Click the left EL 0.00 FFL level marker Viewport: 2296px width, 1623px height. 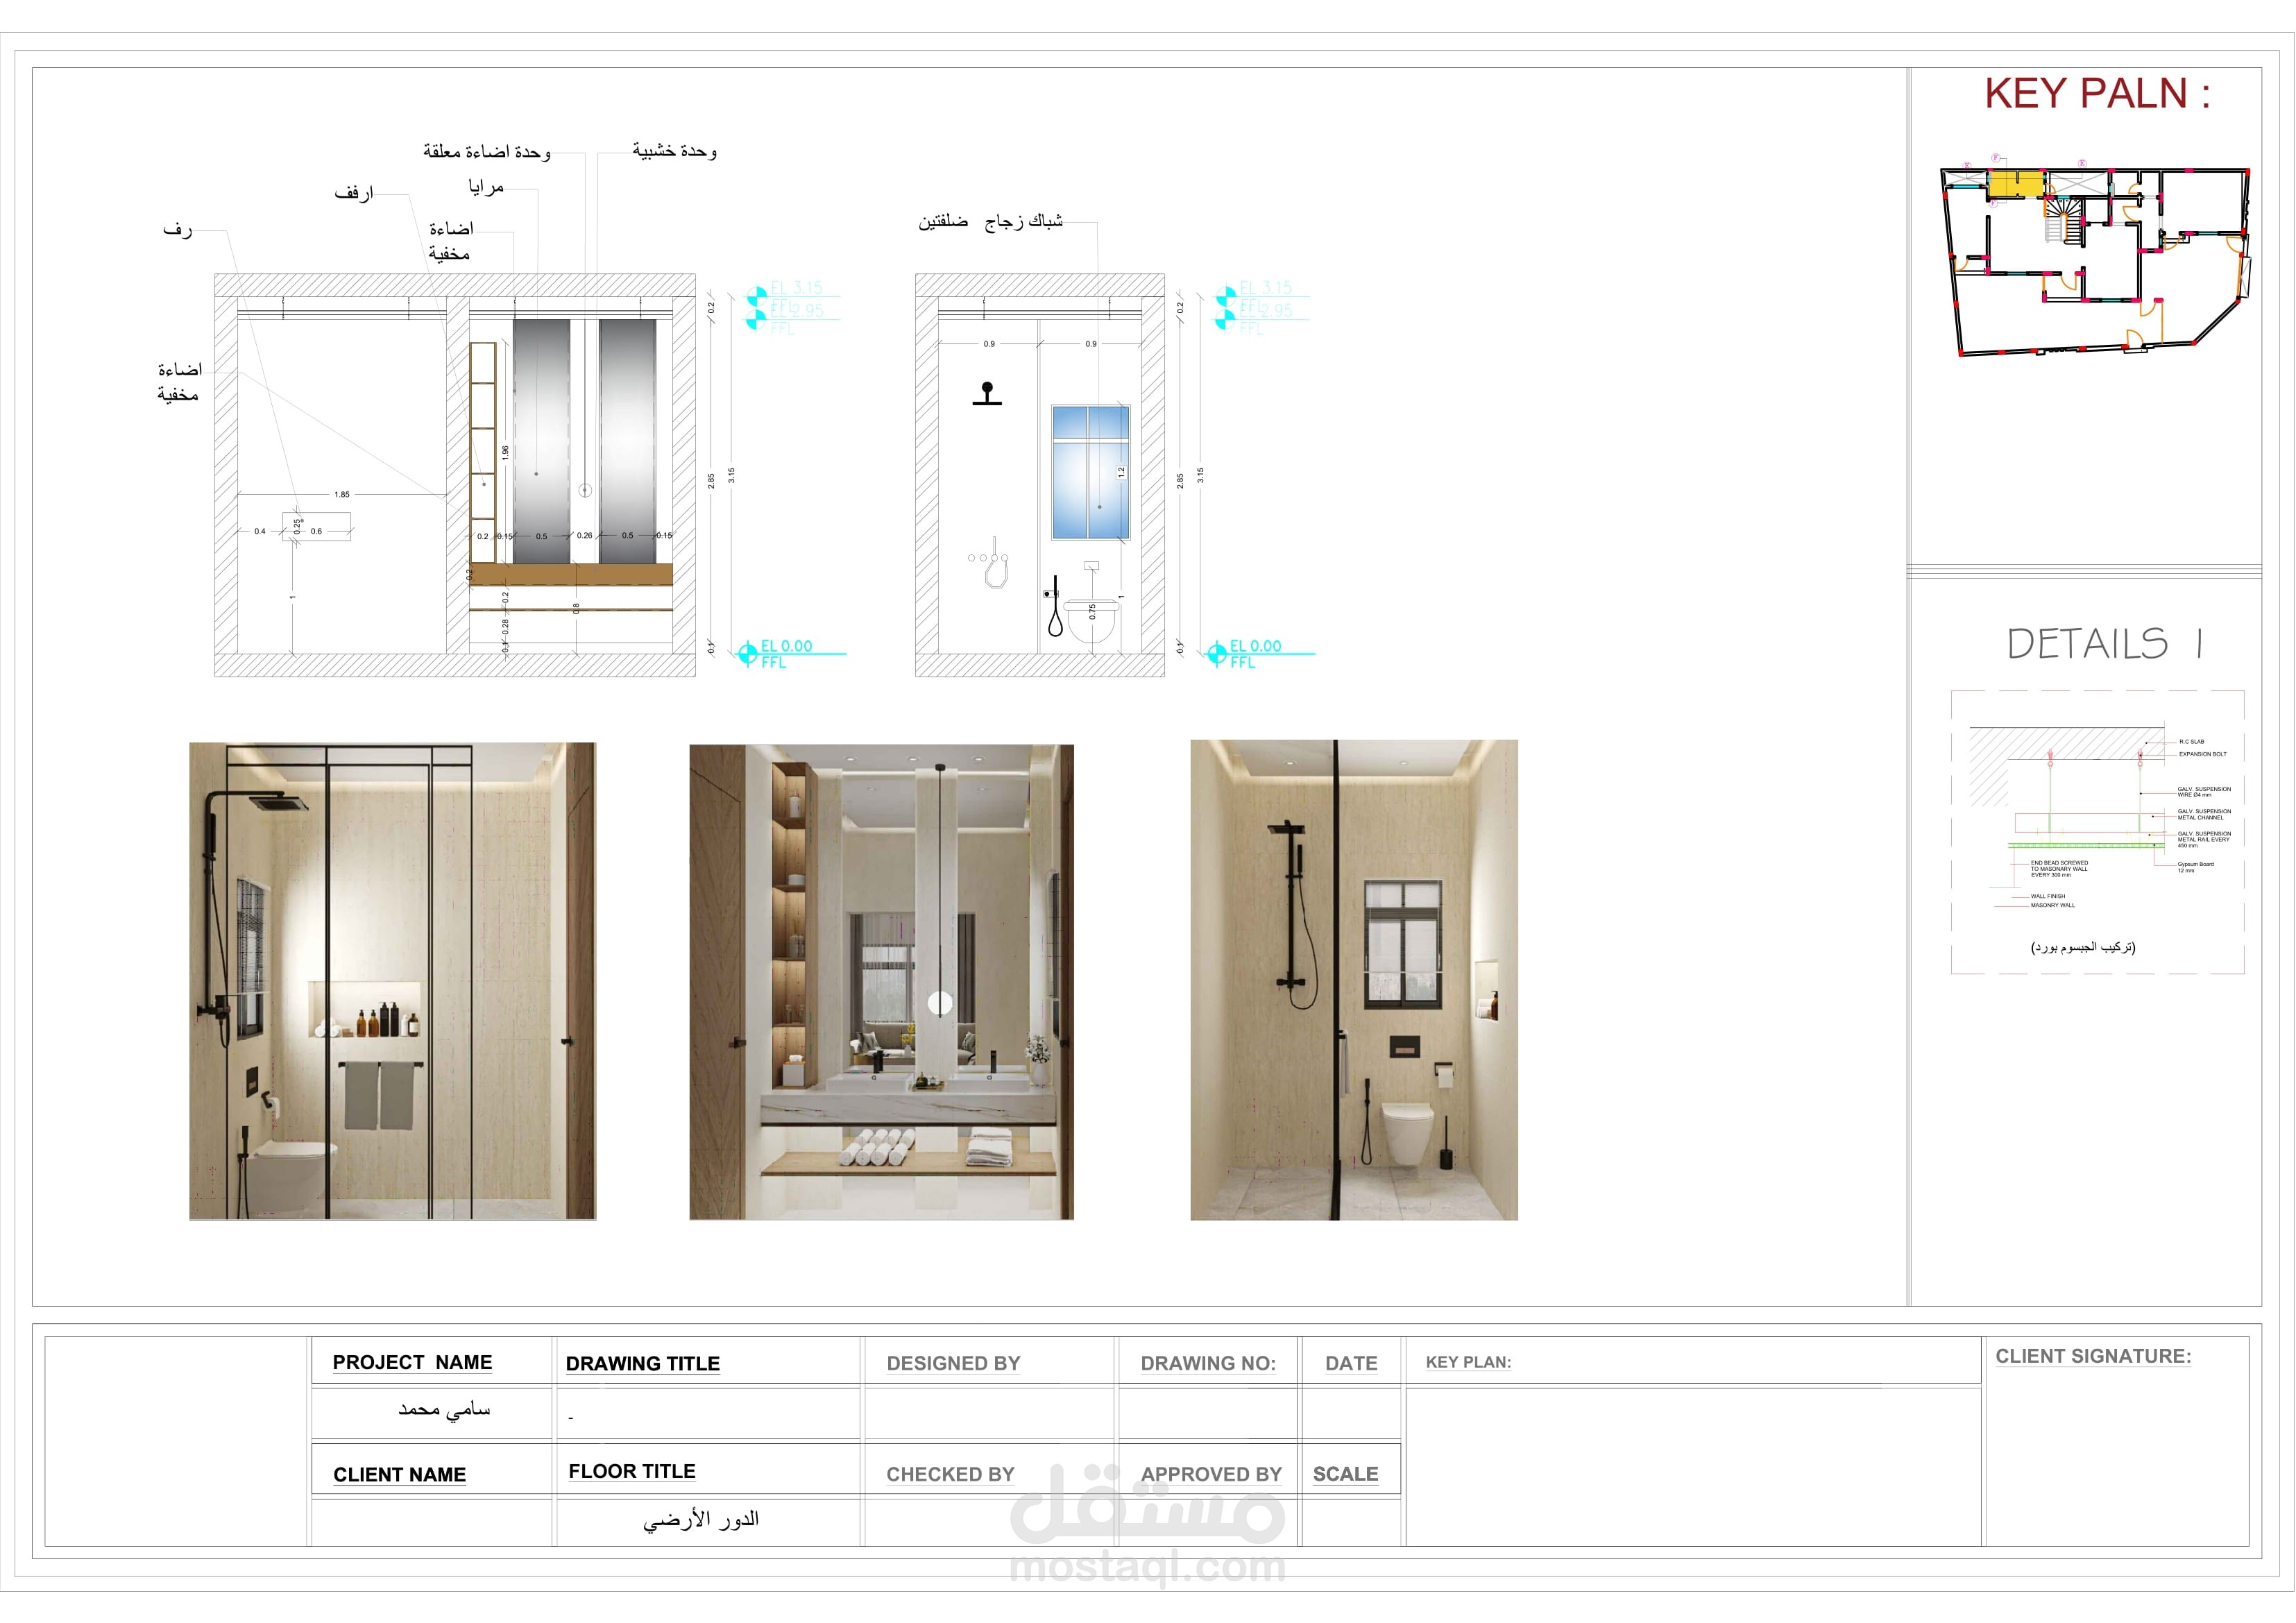pyautogui.click(x=747, y=654)
